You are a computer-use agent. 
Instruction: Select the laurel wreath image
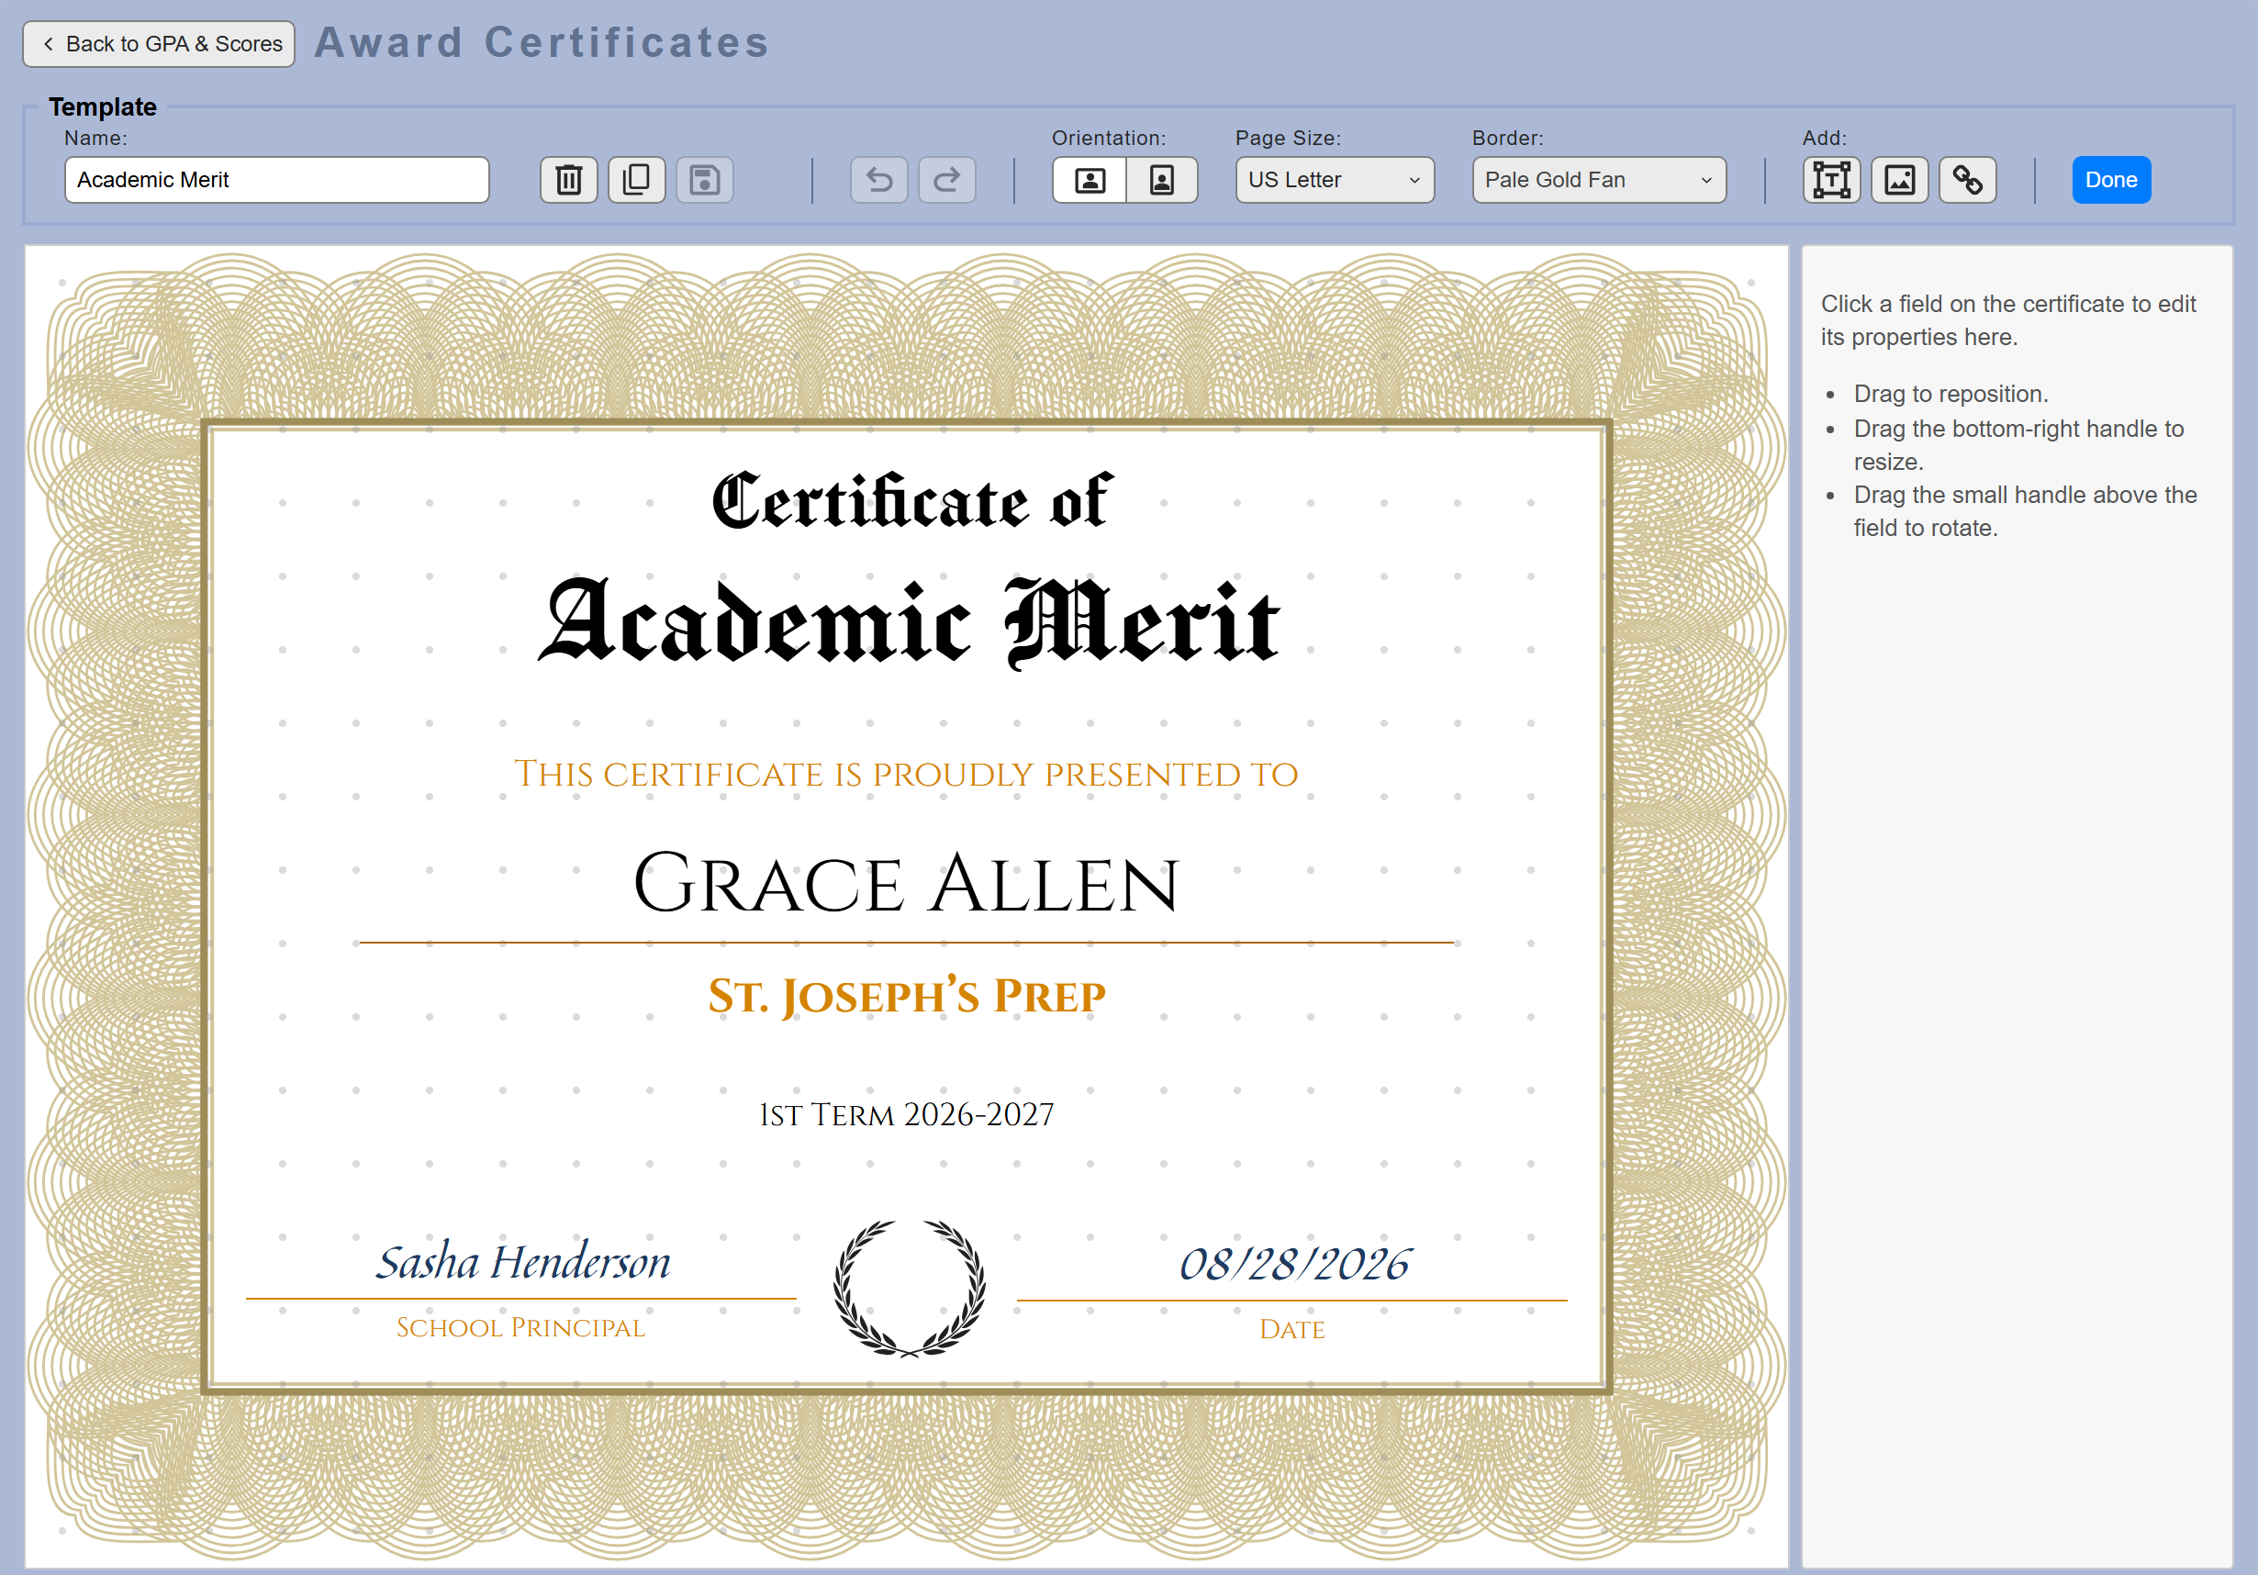(909, 1288)
